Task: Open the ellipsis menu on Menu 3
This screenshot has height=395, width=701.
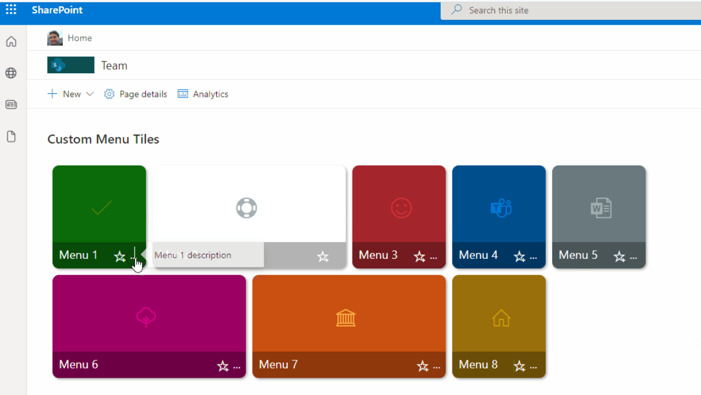Action: click(433, 257)
